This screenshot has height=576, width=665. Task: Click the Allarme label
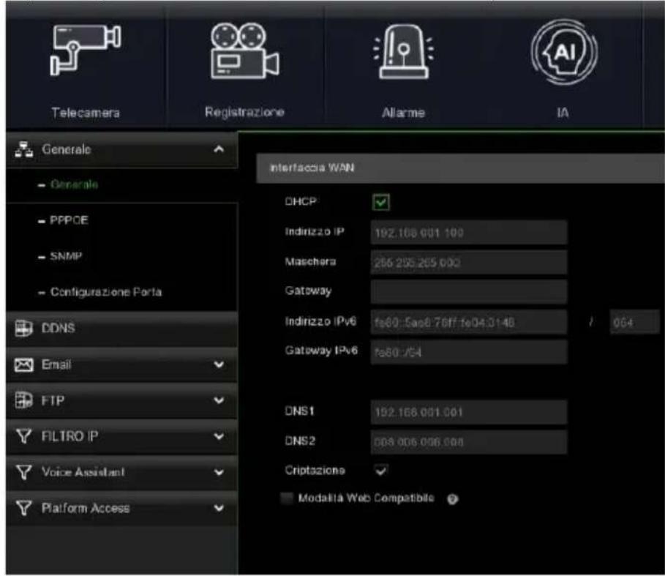coord(403,113)
